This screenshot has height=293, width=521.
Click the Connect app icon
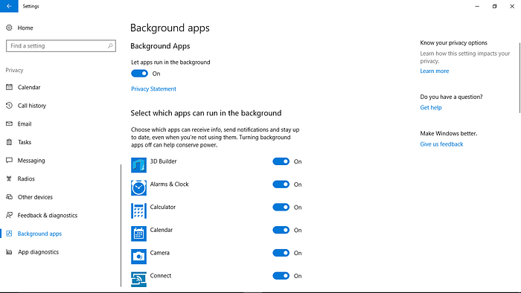pos(138,280)
